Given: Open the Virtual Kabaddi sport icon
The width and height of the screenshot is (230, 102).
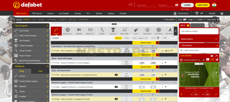Looking at the screenshot, I should pos(90,31).
